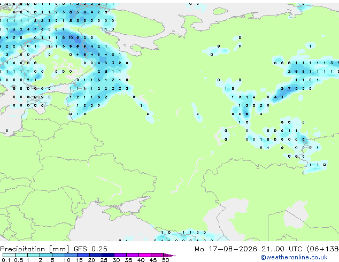The width and height of the screenshot is (339, 262).
Task: Select the 20–25 mm legend swatch
Action: point(96,255)
